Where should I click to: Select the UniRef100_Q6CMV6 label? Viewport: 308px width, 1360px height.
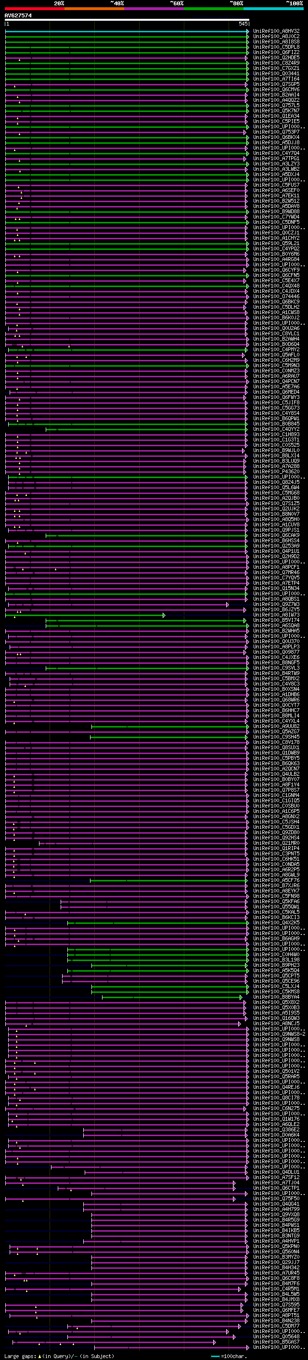point(276,89)
